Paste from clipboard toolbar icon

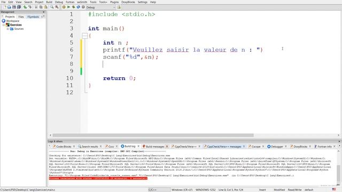coord(45,7)
